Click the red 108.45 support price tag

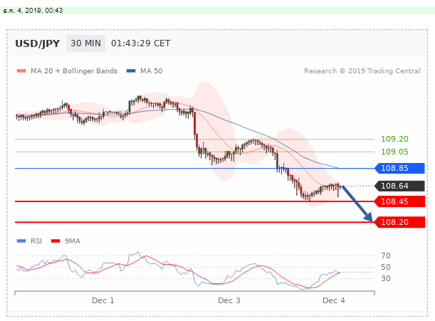tap(399, 201)
